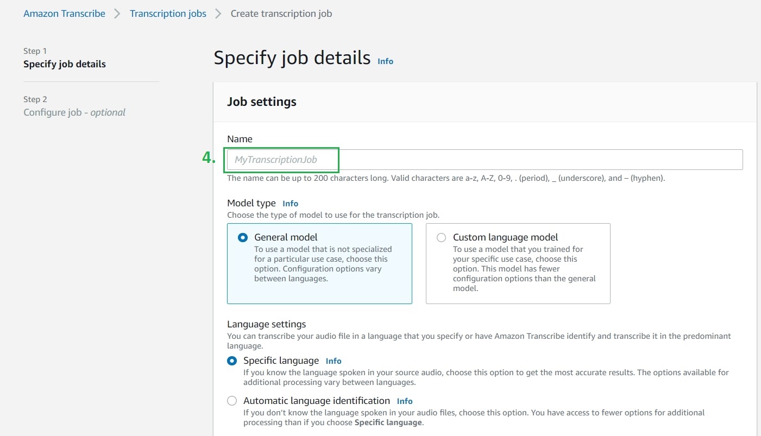Open Info link next to Model type

pos(290,203)
